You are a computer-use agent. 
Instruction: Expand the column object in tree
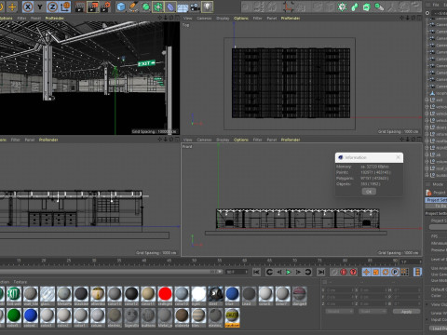pos(427,162)
